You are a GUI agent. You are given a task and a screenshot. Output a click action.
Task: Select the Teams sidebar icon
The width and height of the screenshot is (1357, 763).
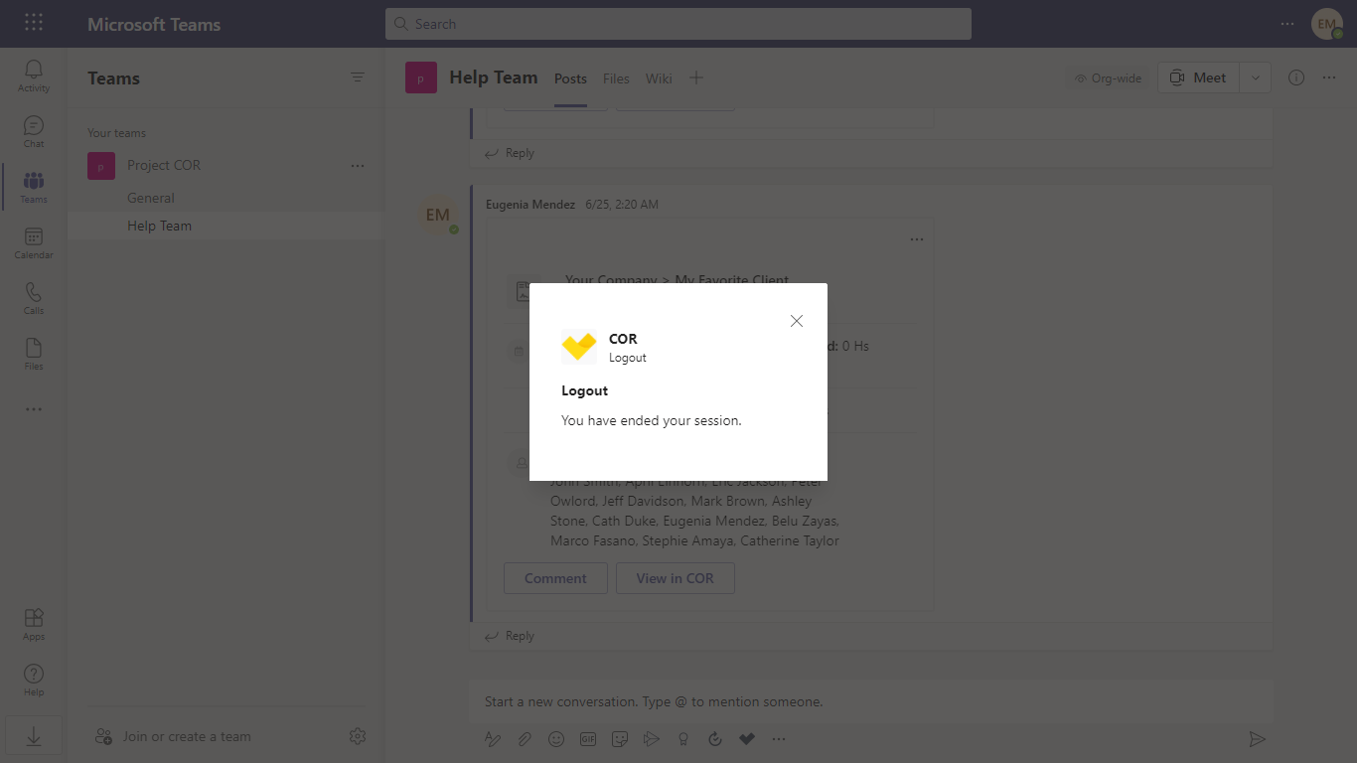click(x=34, y=187)
